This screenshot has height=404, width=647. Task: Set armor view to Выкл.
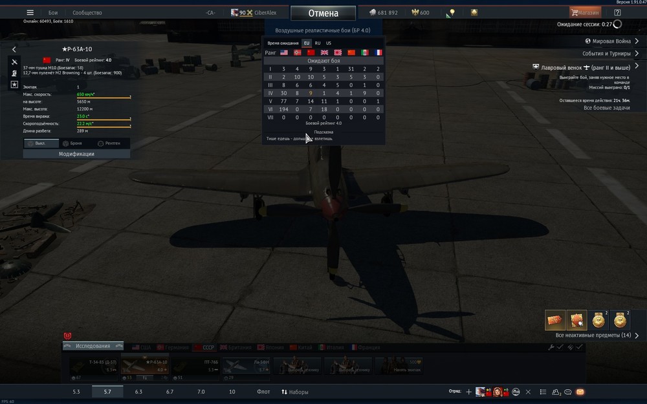tap(41, 143)
